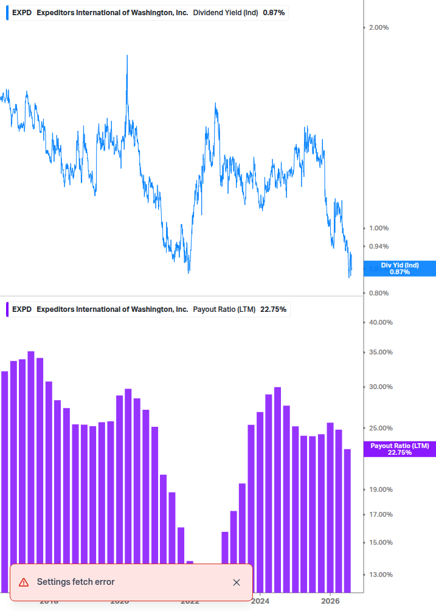Click the 15.00% label on payout ratio axis
The height and width of the screenshot is (611, 436).
coord(381,542)
